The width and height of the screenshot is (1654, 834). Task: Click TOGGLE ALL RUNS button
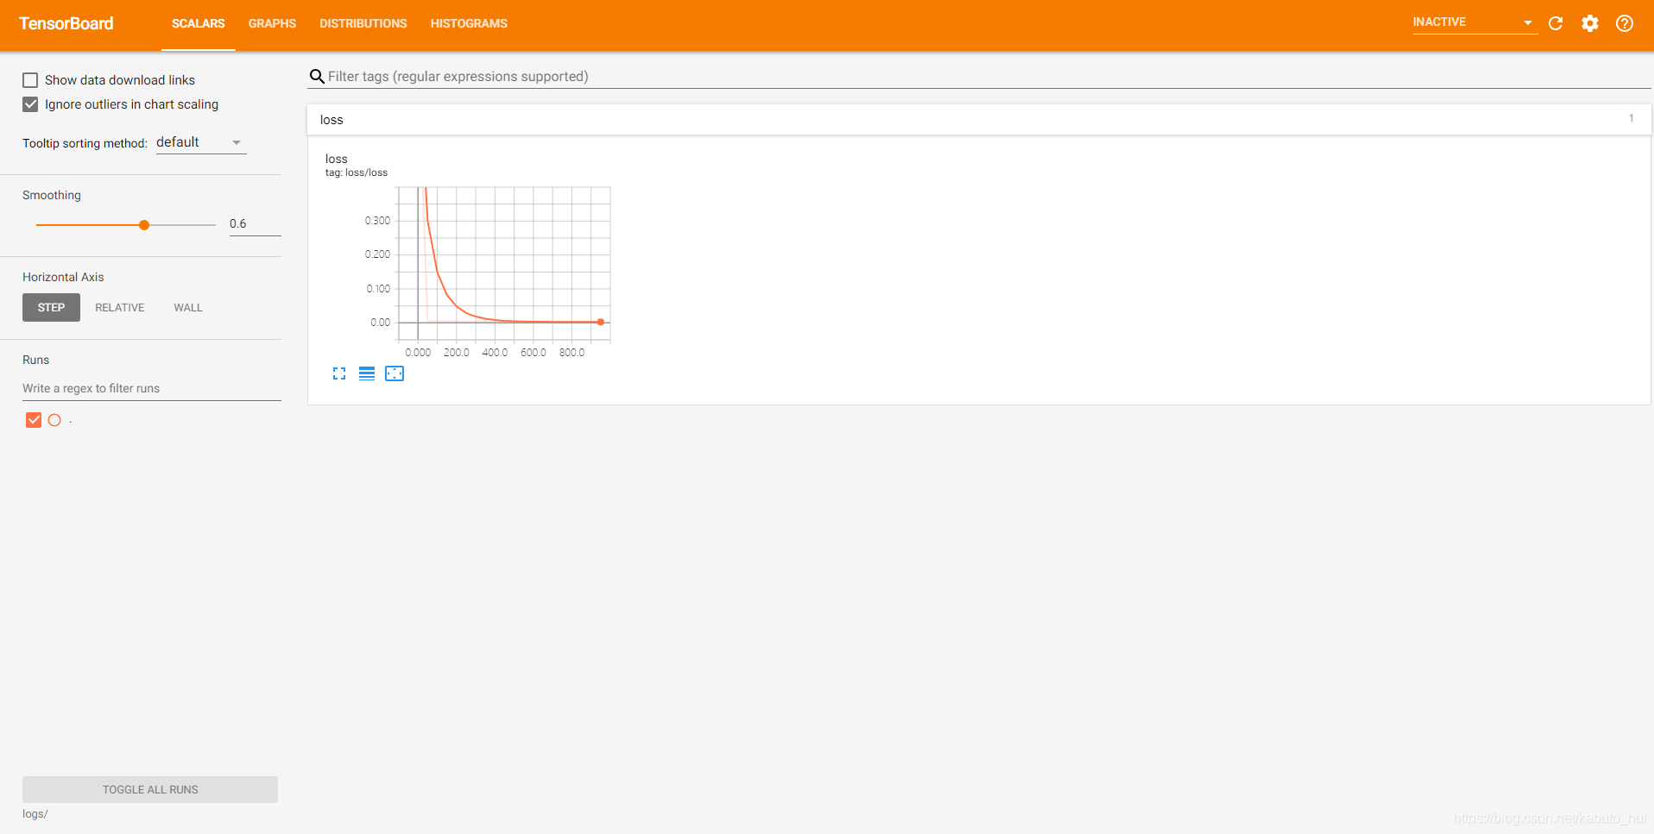coord(150,789)
